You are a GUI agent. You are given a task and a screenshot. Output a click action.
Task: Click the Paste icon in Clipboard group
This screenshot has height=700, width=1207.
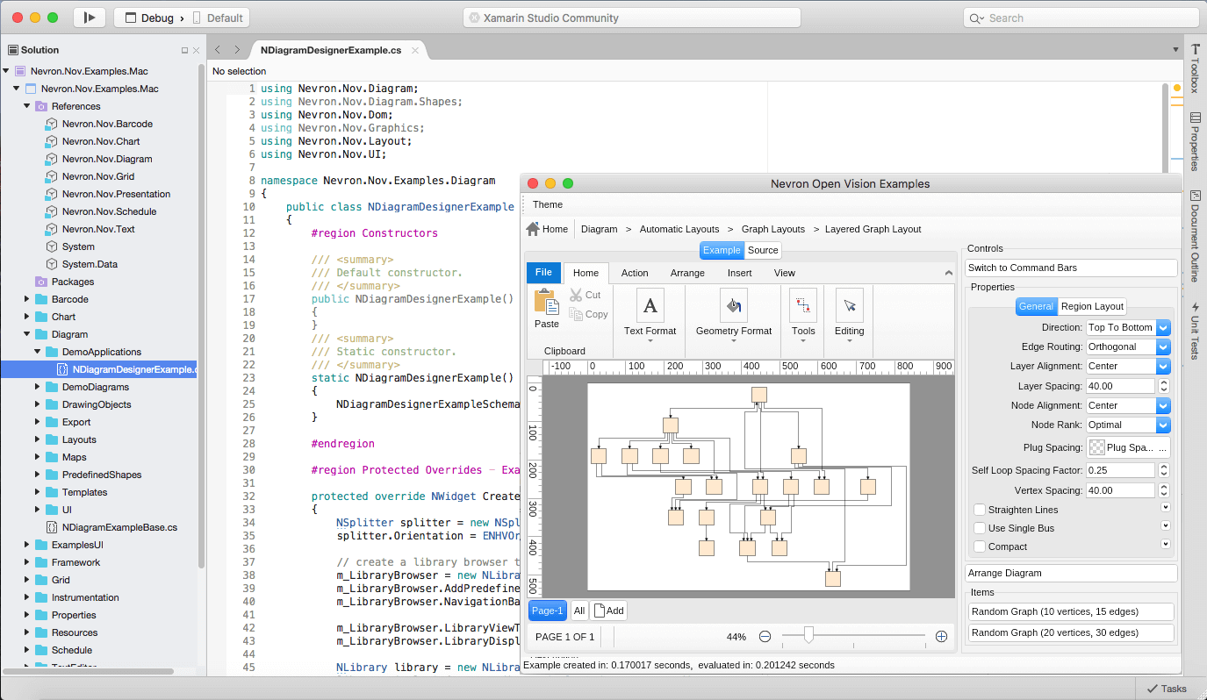coord(546,303)
